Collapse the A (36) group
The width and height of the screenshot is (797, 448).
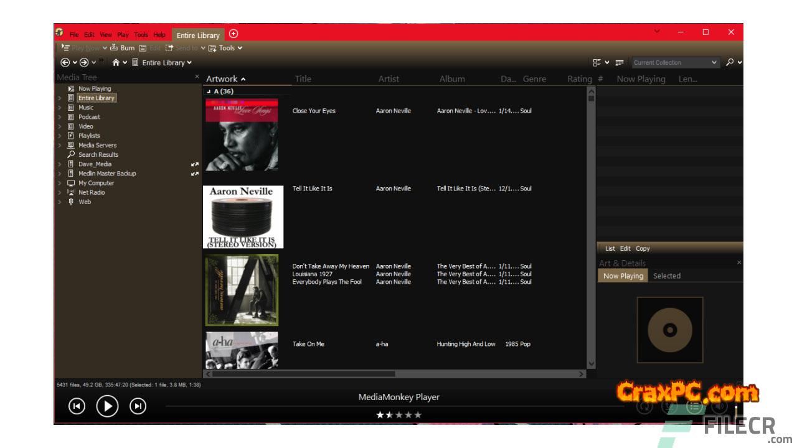click(209, 91)
